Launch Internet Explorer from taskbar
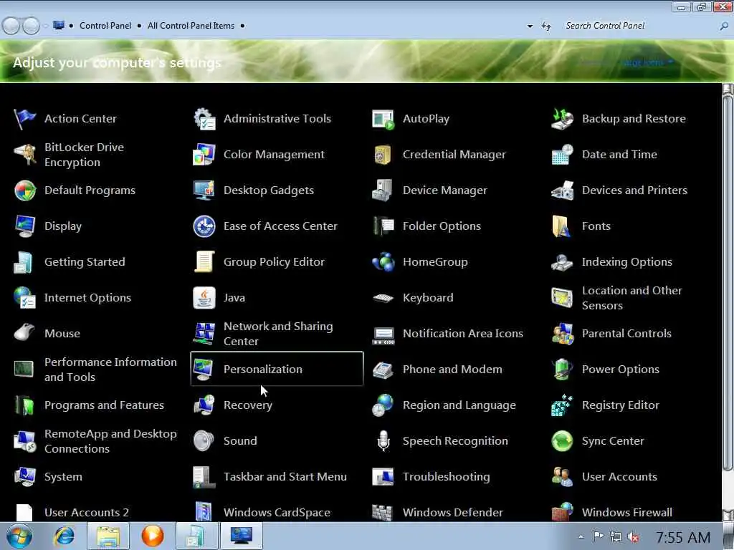734x550 pixels. pyautogui.click(x=64, y=536)
